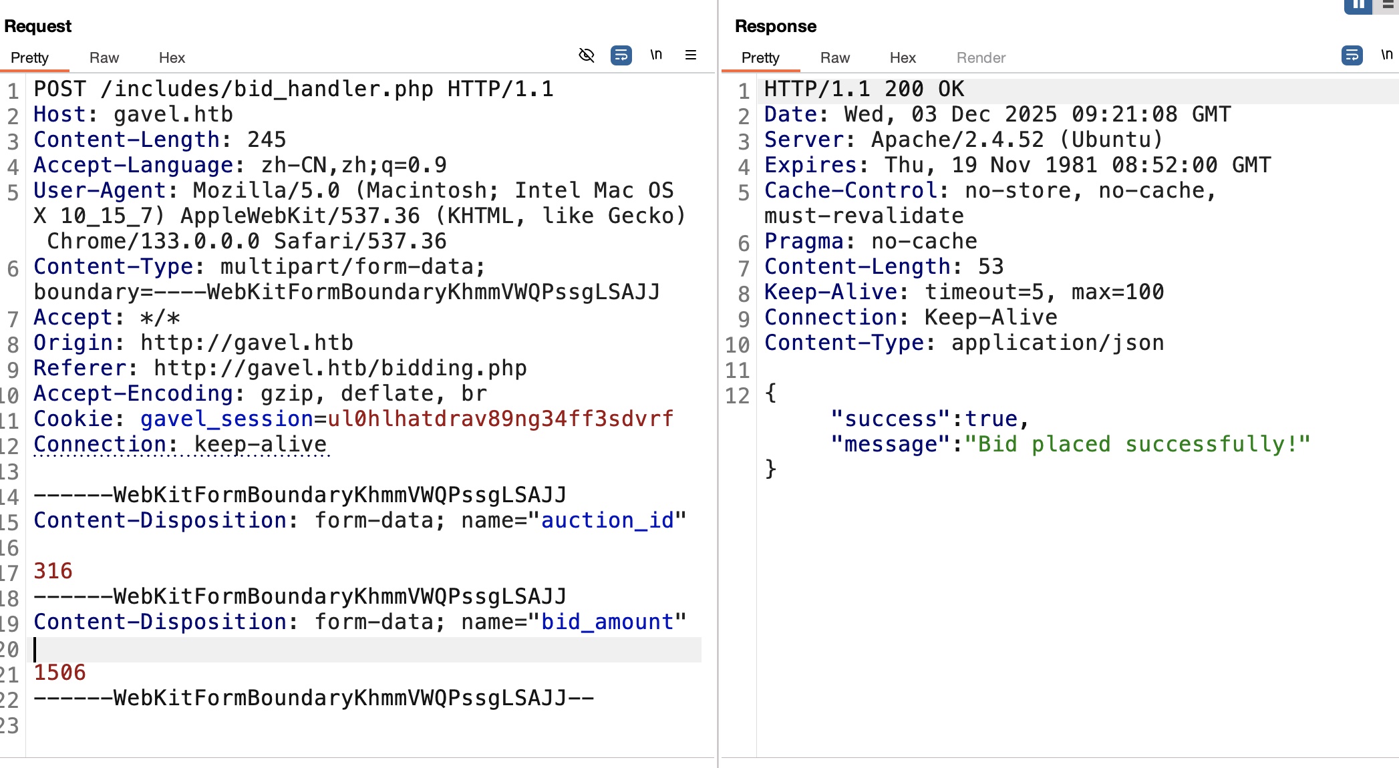Image resolution: width=1399 pixels, height=768 pixels.
Task: Switch Request view to Raw tab
Action: click(x=104, y=58)
